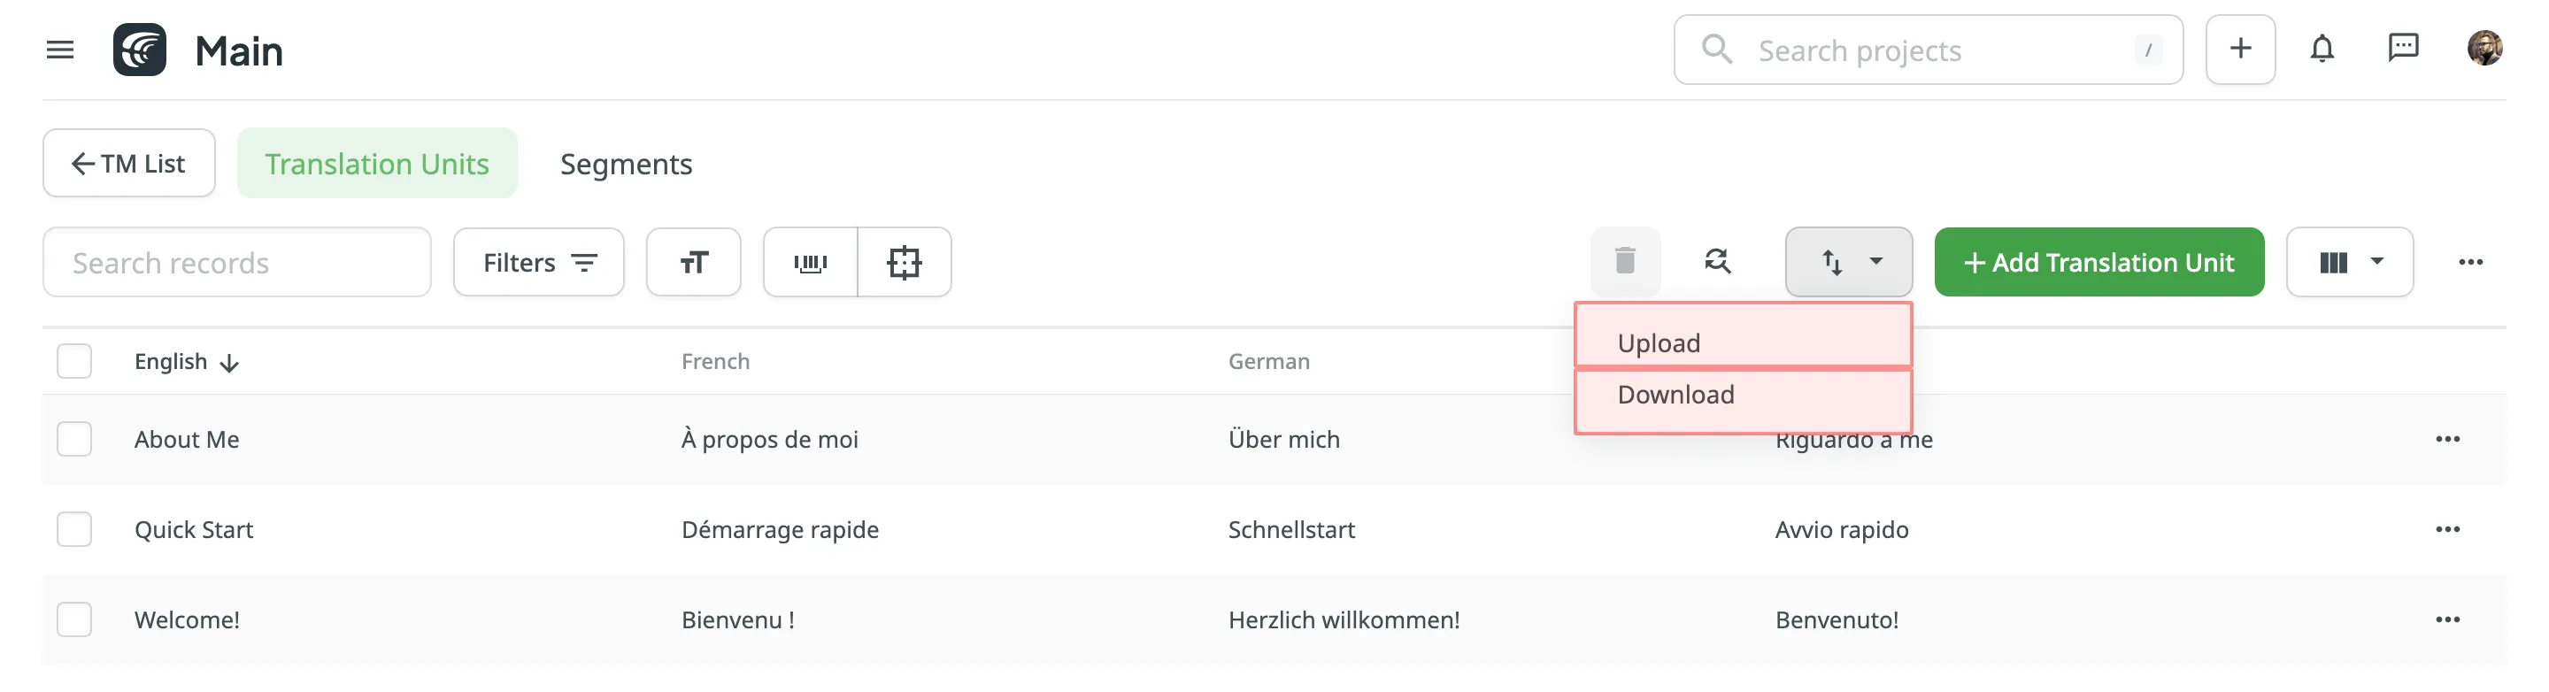Click the plus create button in header
This screenshot has height=692, width=2549.
(x=2240, y=50)
